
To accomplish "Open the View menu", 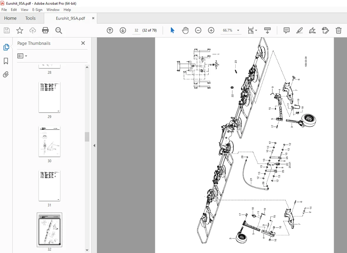I will [24, 9].
